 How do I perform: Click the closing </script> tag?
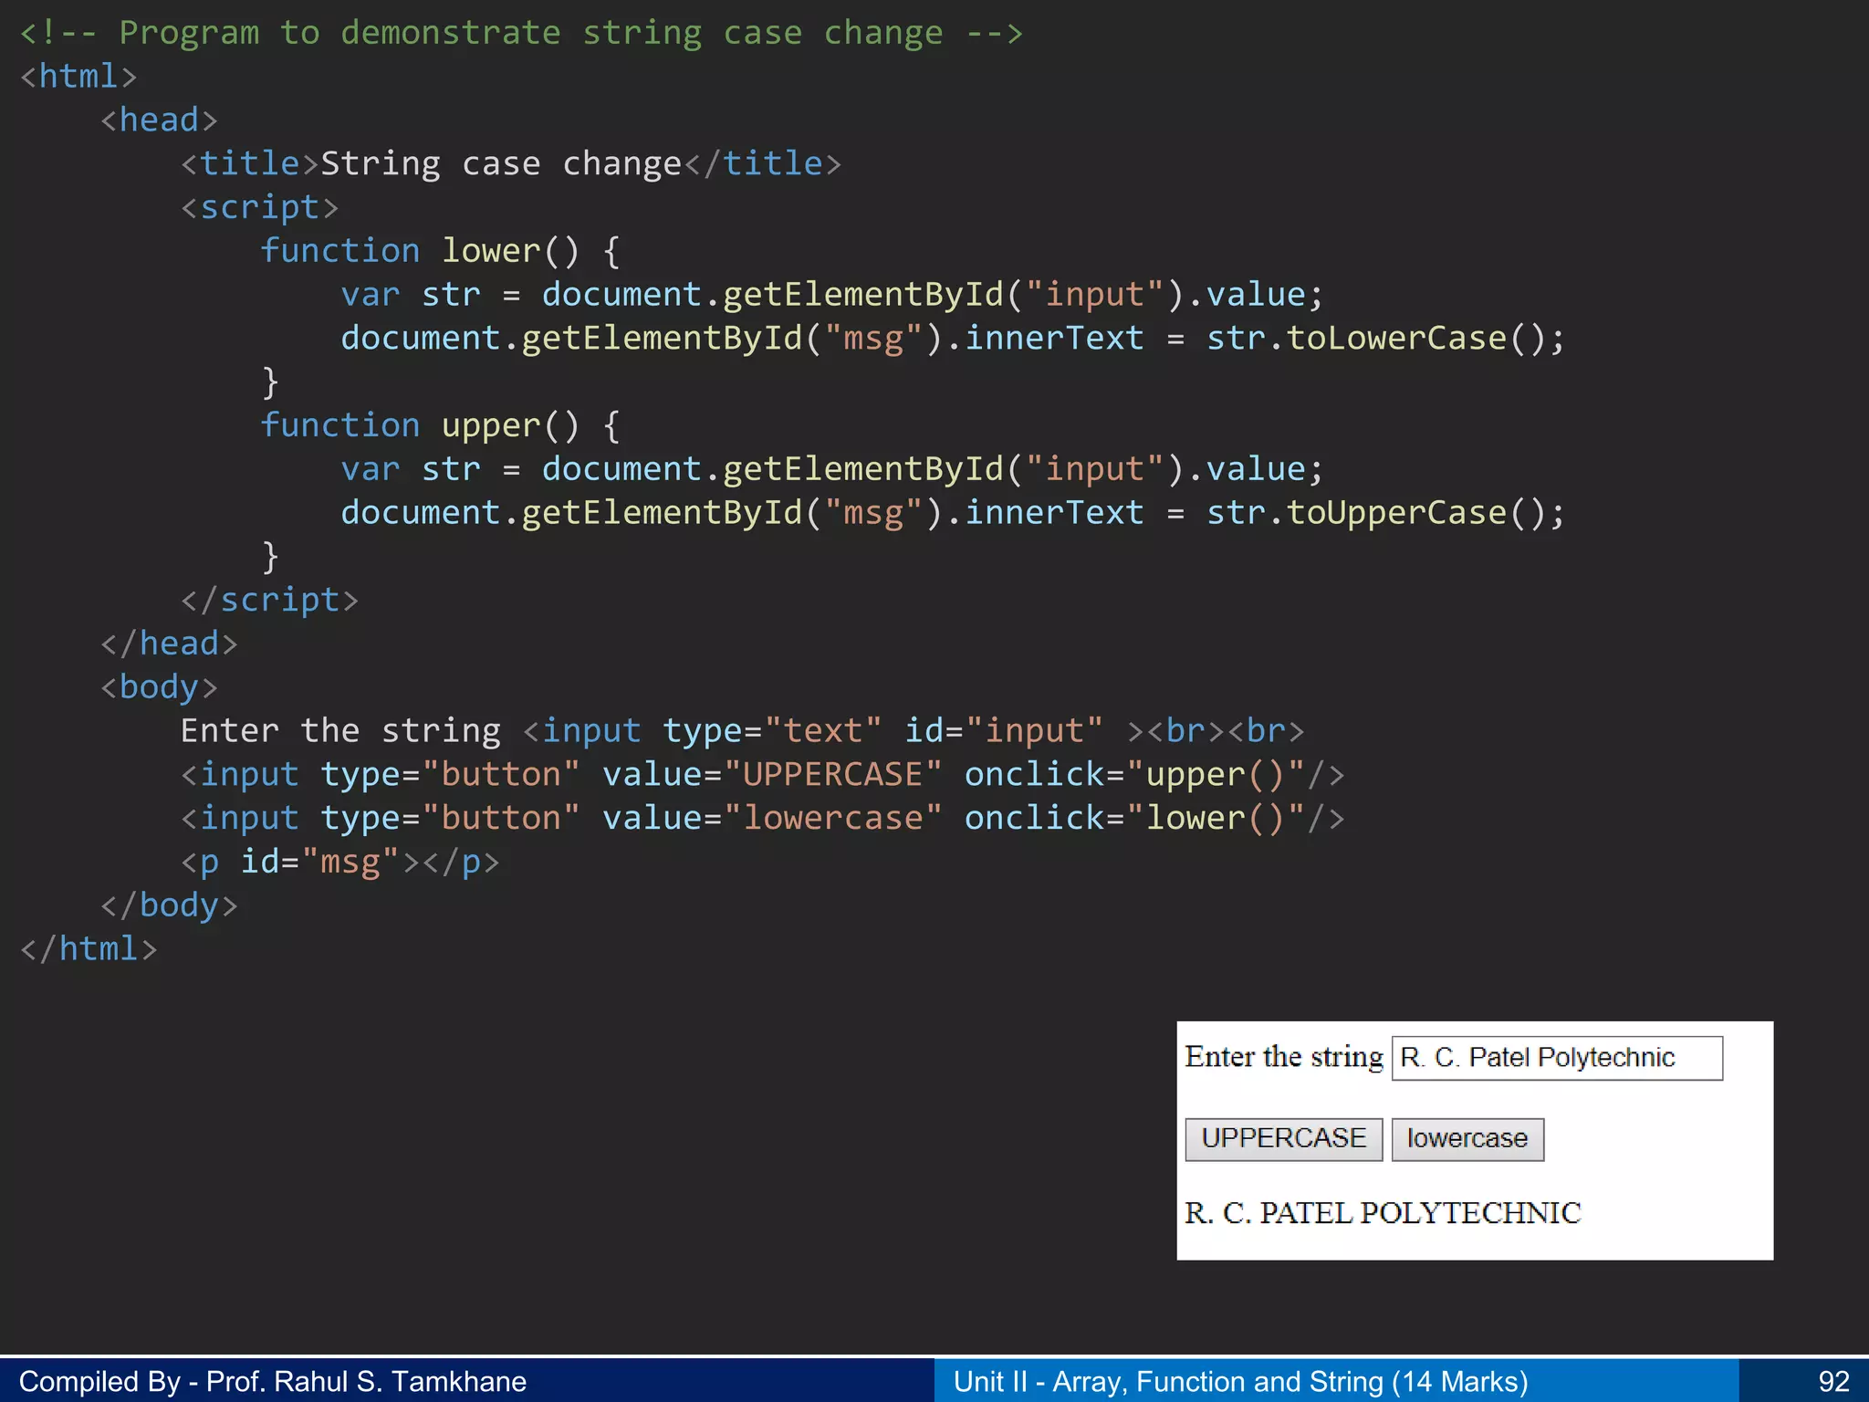[270, 600]
